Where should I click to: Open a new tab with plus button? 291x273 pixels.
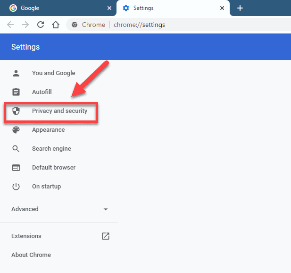pos(240,8)
